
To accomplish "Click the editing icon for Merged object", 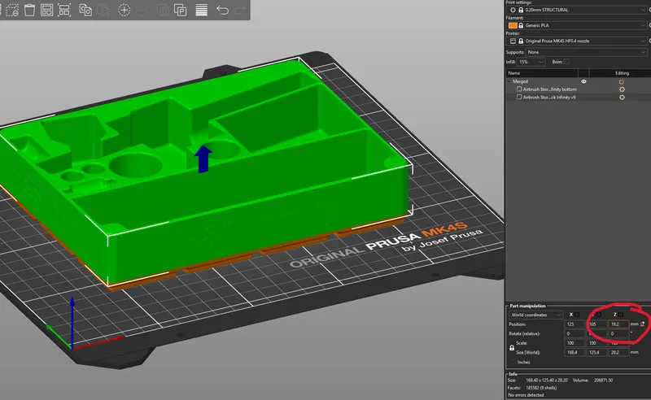I will pos(622,82).
